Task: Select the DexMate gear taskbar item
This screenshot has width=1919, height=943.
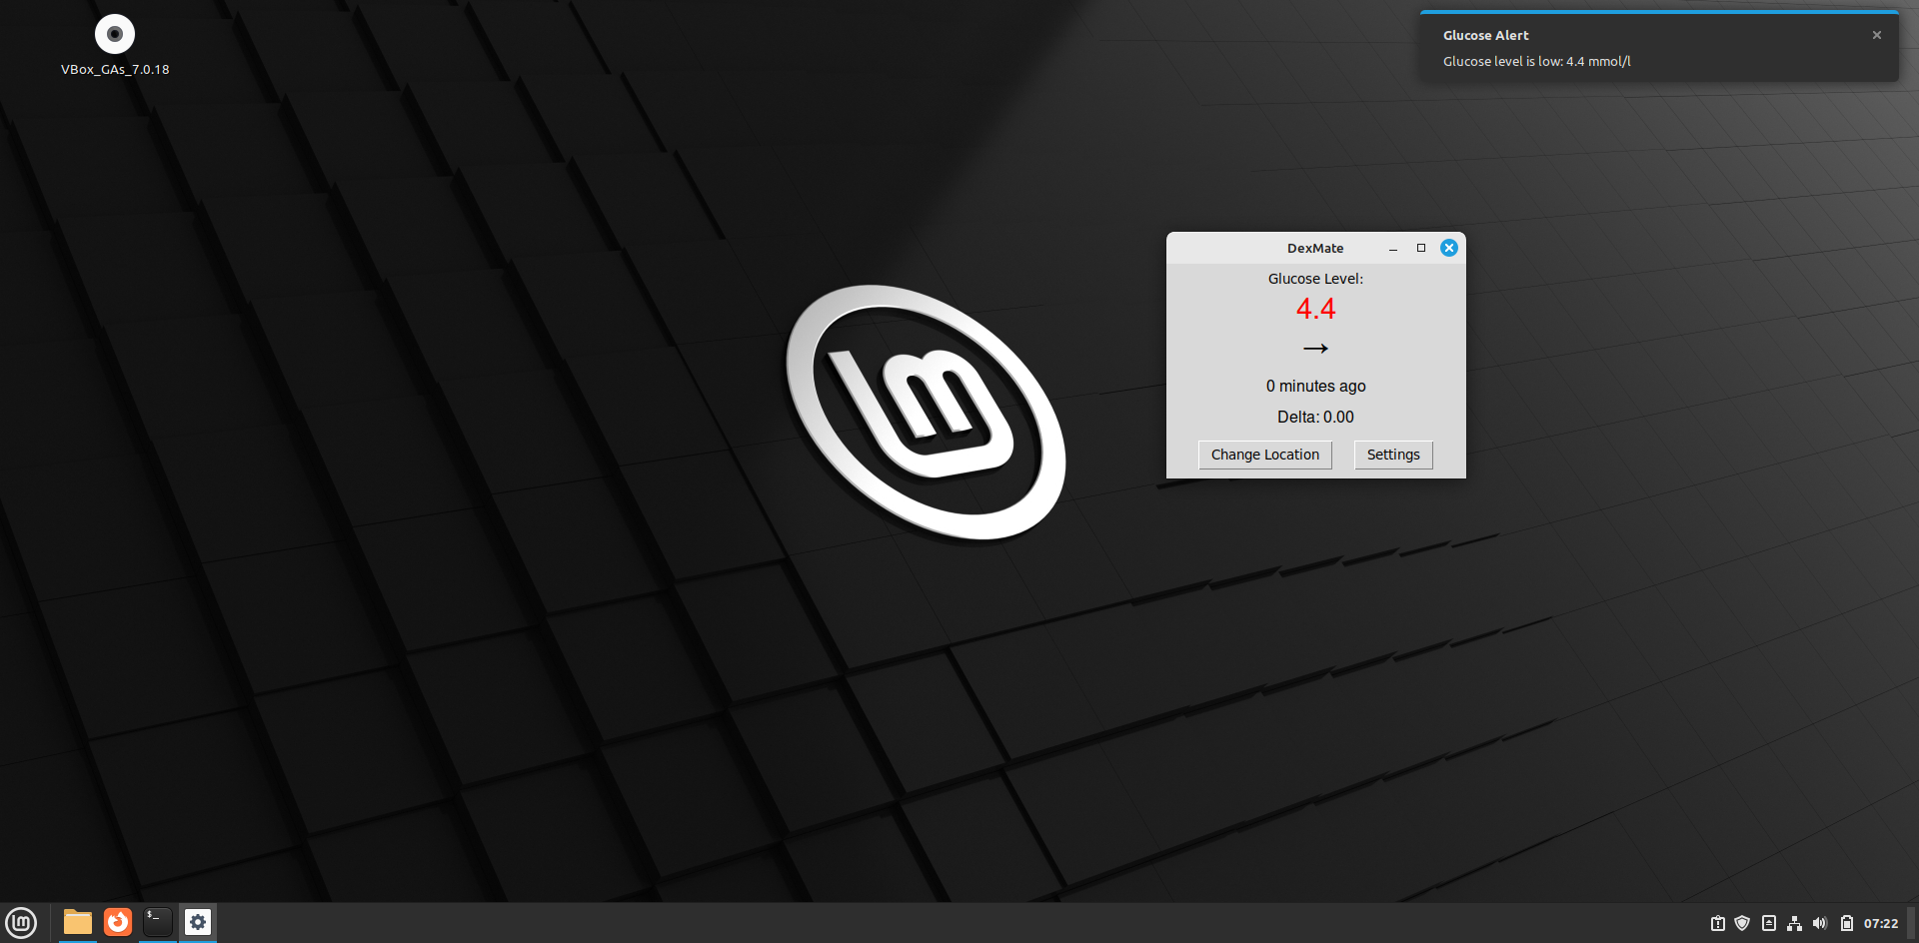Action: coord(198,922)
